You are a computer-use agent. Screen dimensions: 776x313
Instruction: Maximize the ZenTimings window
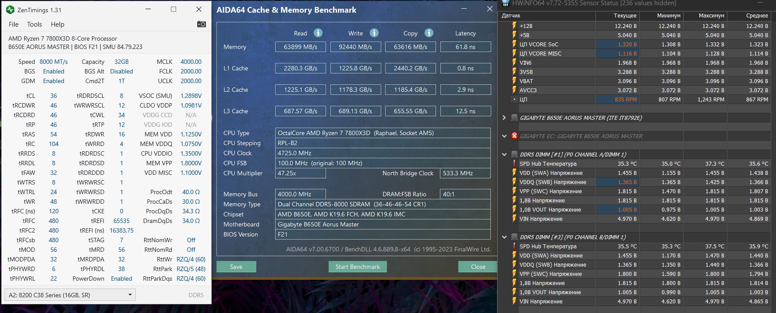click(174, 9)
